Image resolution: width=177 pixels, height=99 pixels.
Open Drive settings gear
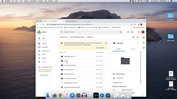point(132,32)
